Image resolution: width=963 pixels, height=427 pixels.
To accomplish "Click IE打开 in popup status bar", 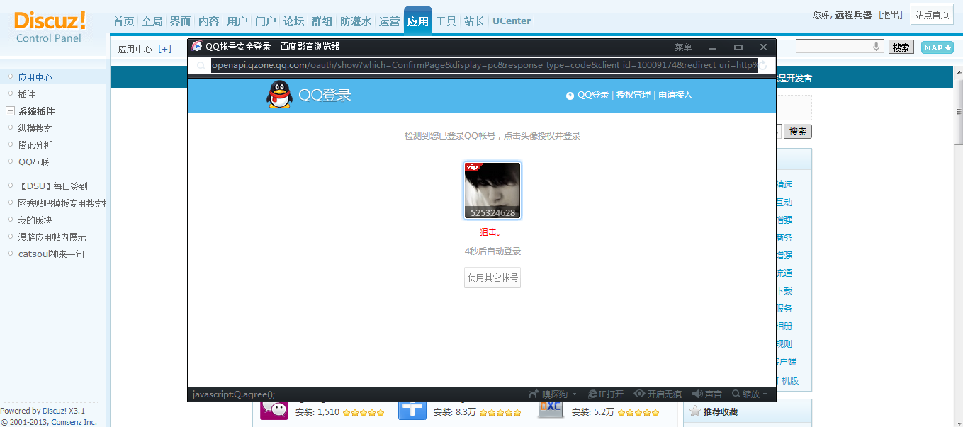I will pos(606,394).
